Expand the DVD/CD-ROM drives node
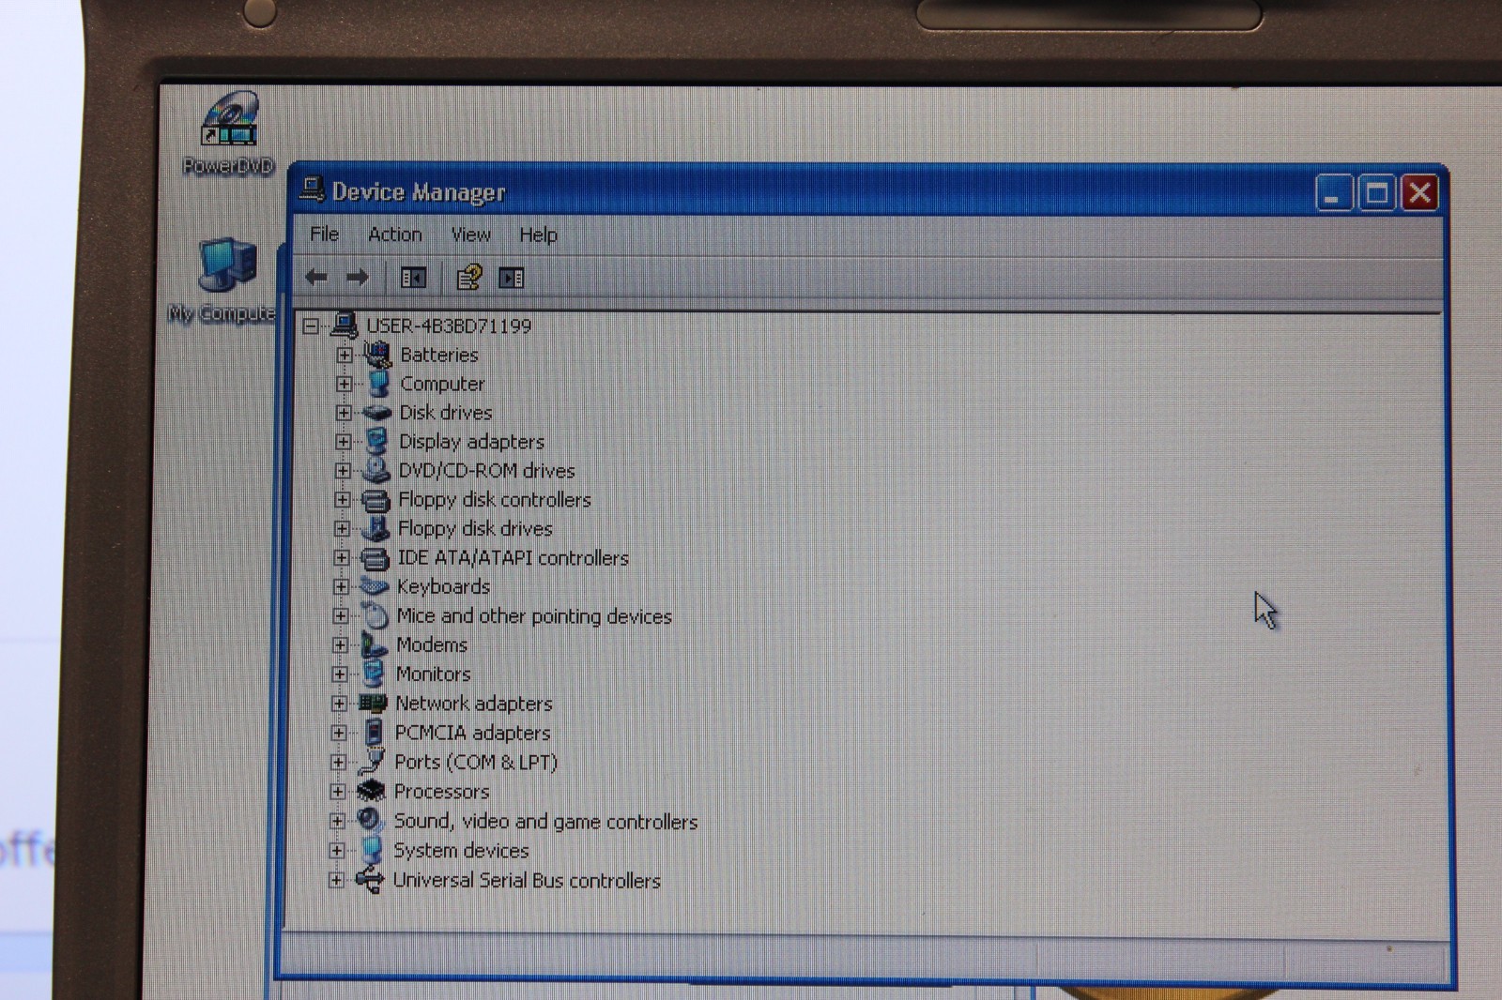 (343, 471)
